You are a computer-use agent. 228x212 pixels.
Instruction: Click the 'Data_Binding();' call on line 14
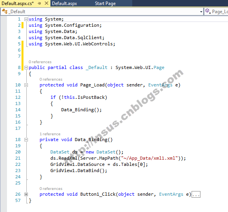(x=81, y=110)
